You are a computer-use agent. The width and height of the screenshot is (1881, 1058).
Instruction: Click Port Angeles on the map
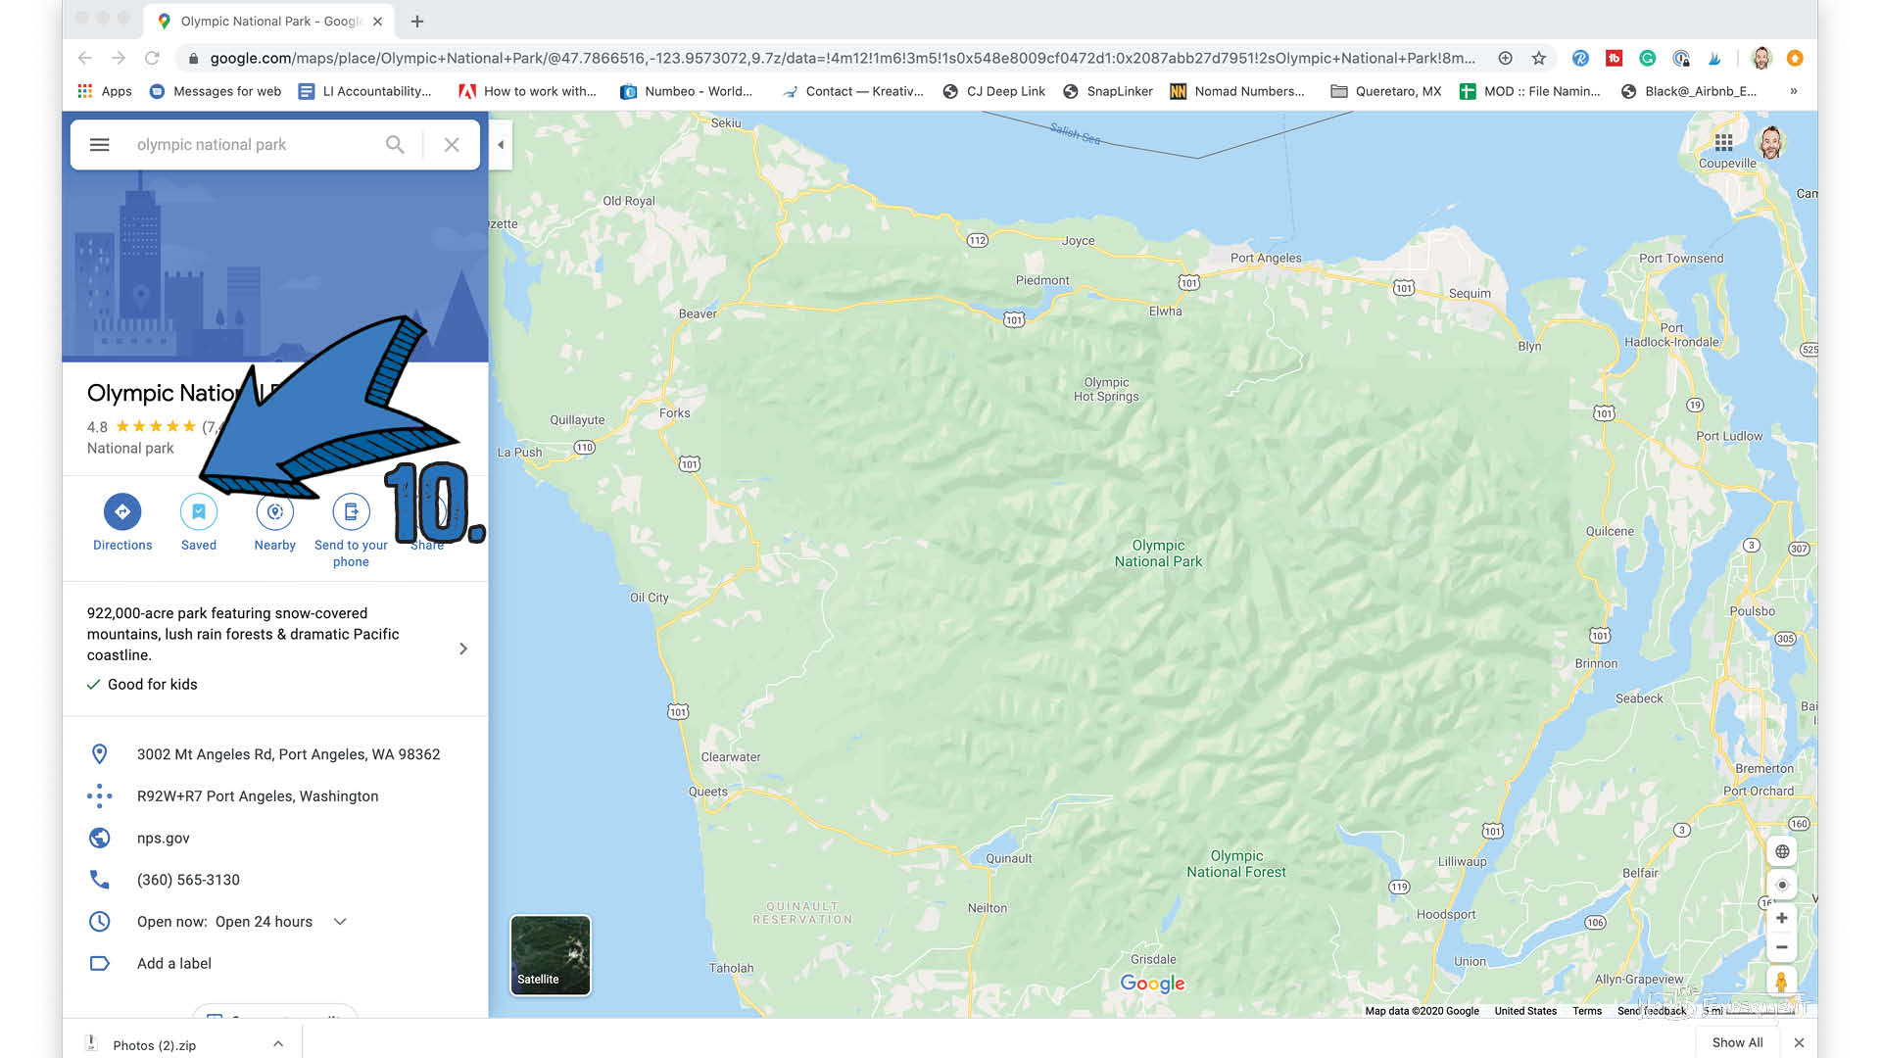coord(1266,259)
